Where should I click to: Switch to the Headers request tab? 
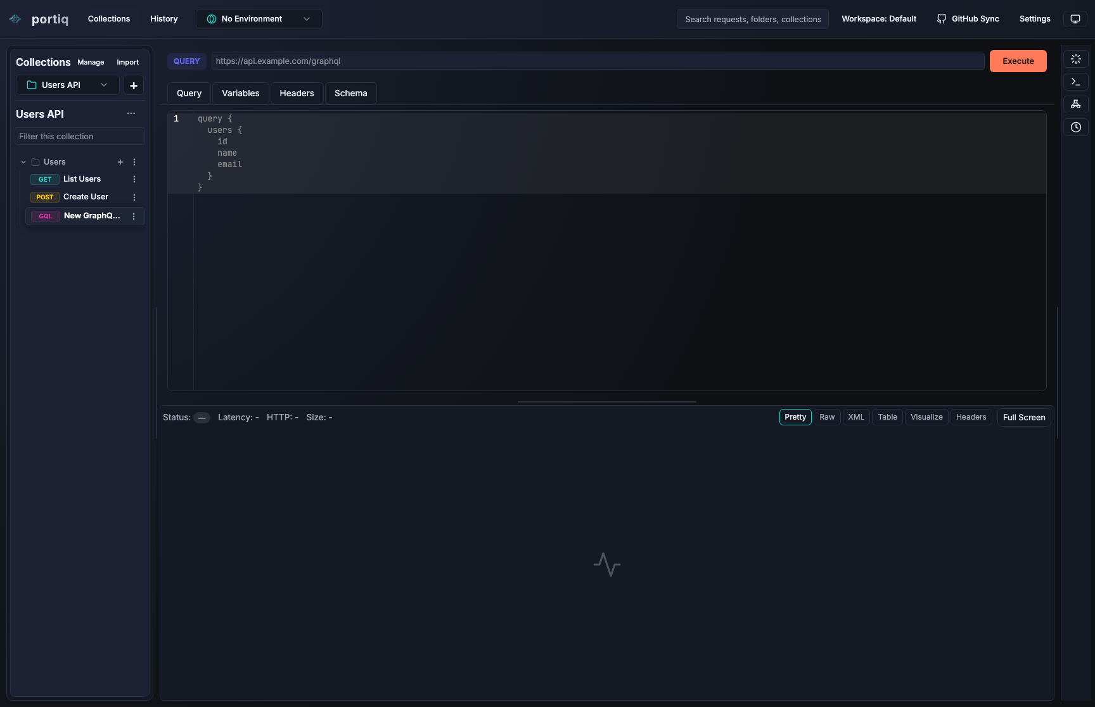297,93
